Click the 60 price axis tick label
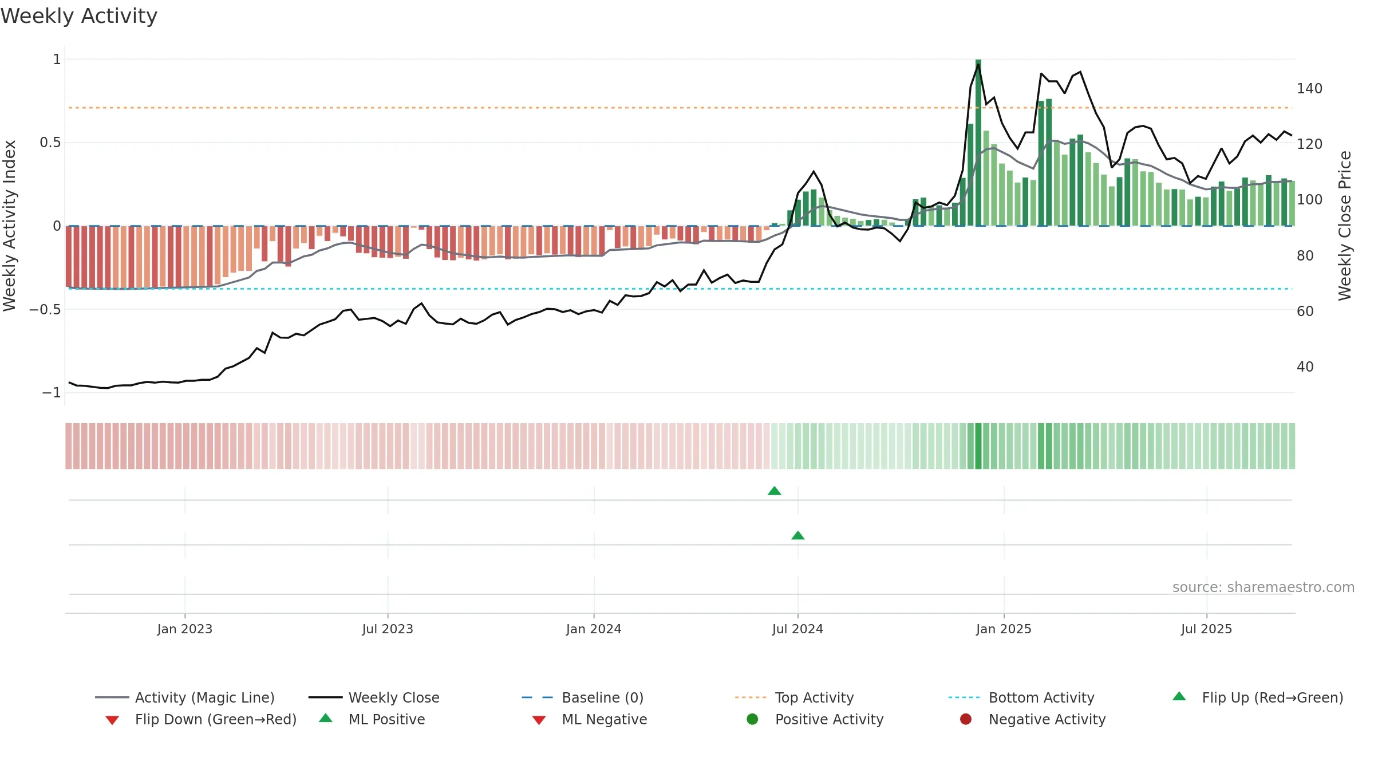Screen dimensions: 1374x773 (x=1305, y=311)
